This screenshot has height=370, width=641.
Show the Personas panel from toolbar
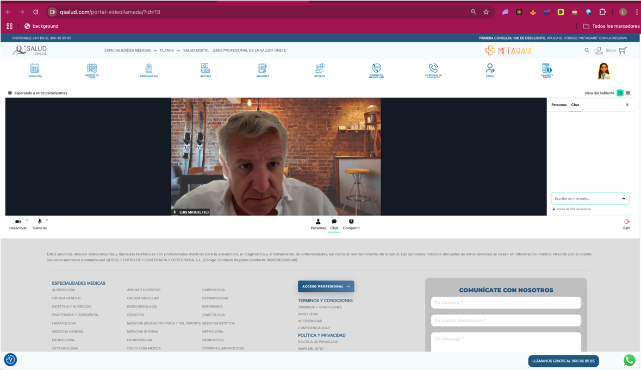(x=318, y=224)
